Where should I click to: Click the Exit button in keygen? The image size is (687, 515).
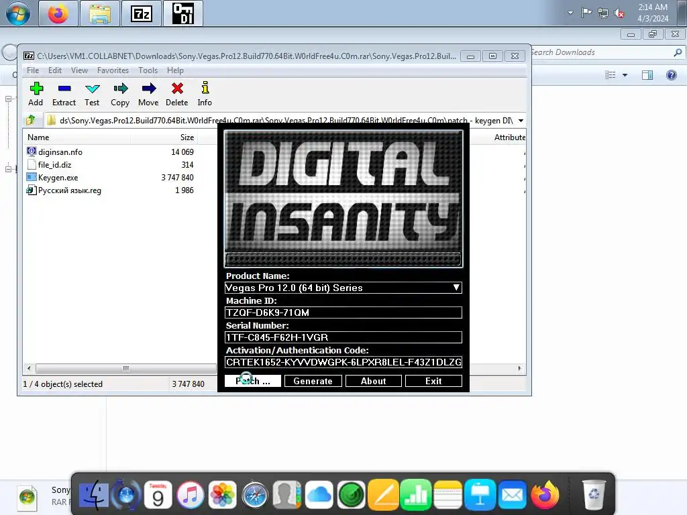[433, 381]
